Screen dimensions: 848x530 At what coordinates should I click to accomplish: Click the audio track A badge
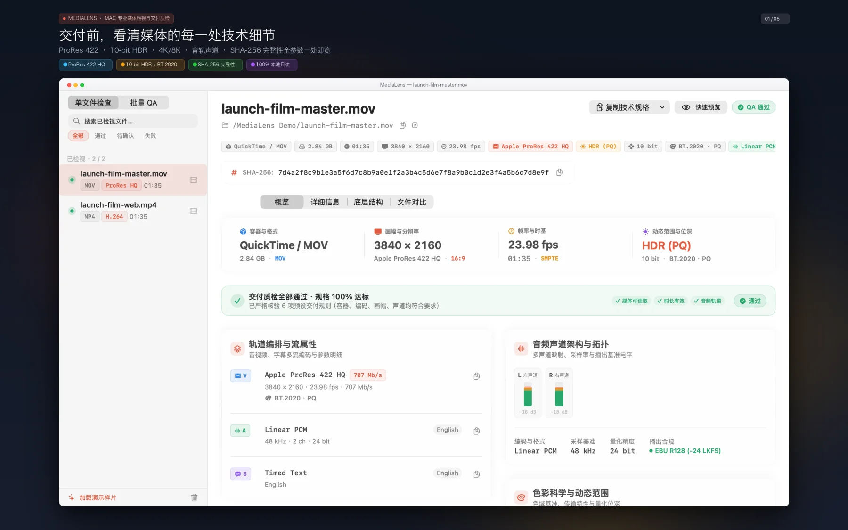(x=241, y=431)
